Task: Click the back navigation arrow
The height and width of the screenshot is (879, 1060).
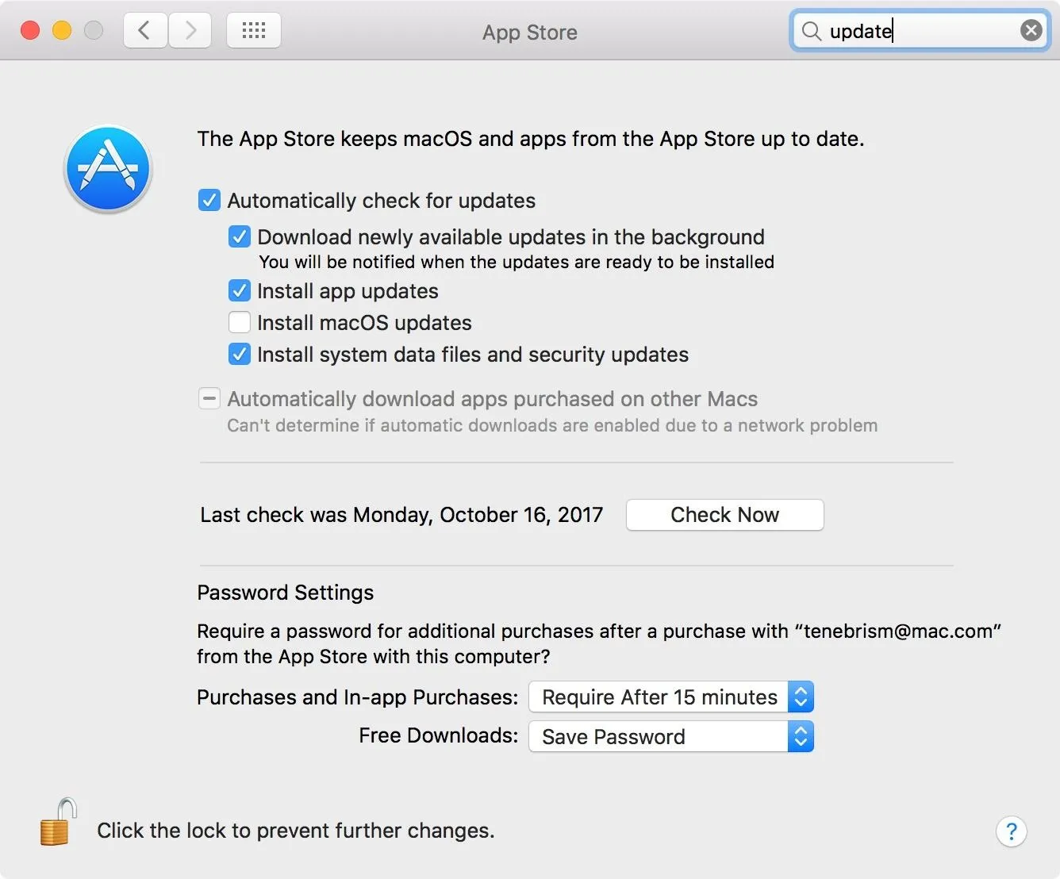Action: click(145, 31)
